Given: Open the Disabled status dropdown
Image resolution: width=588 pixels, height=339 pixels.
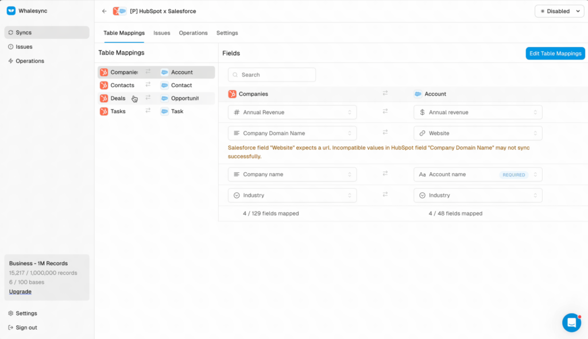Looking at the screenshot, I should [x=559, y=11].
